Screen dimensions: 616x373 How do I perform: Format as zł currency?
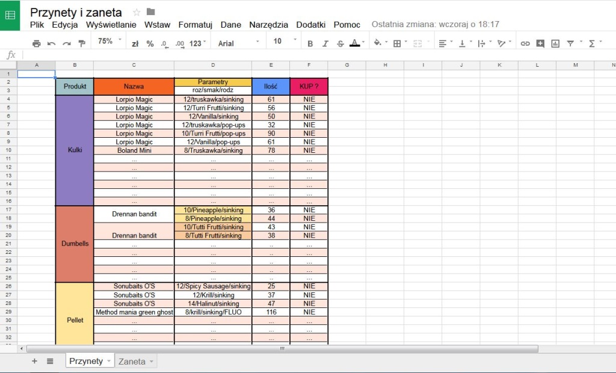pyautogui.click(x=135, y=44)
